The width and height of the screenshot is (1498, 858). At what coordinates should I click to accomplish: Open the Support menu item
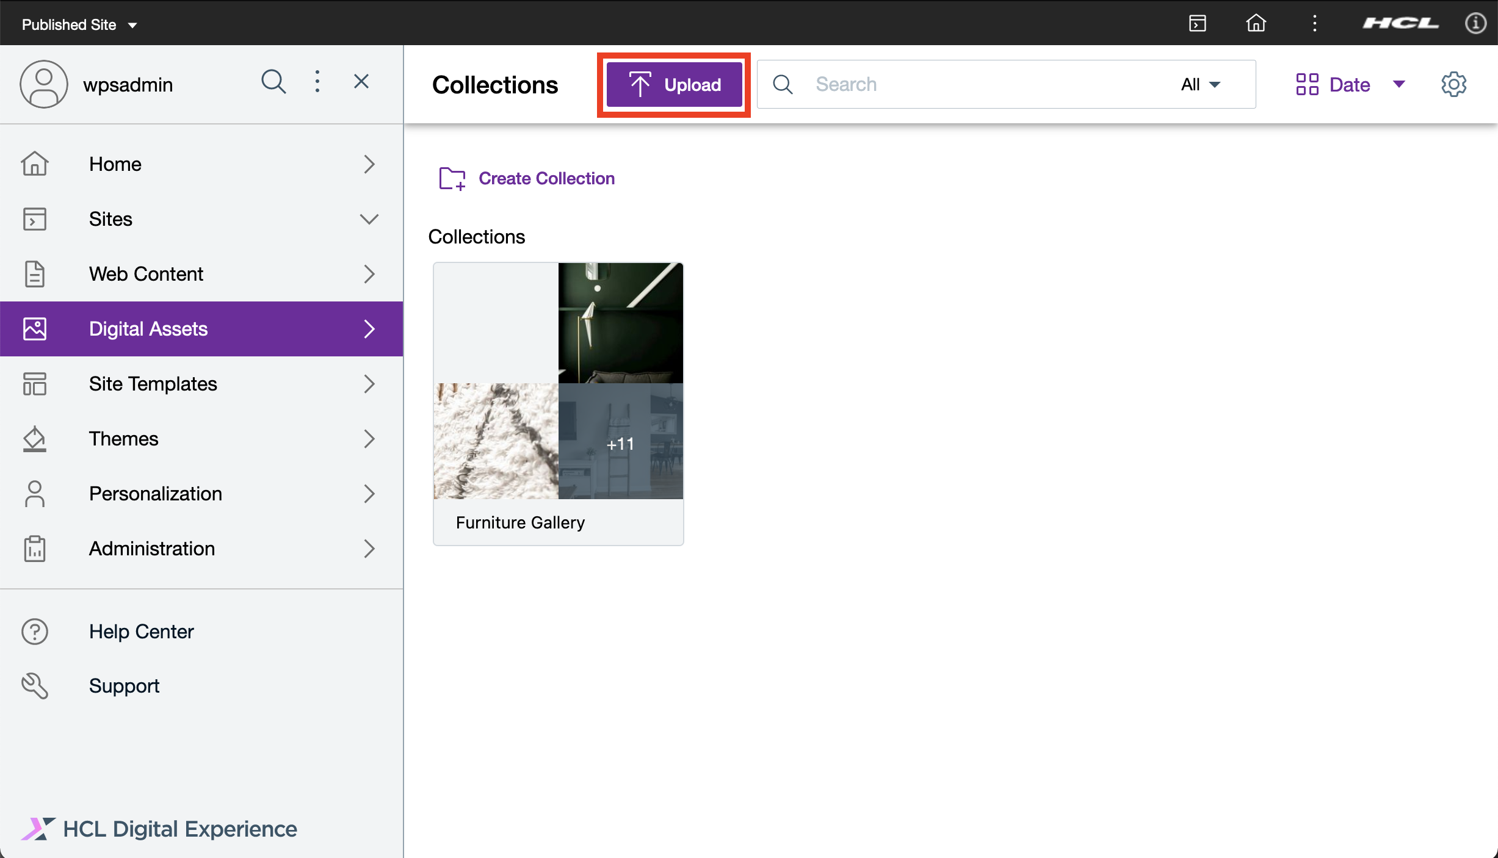pyautogui.click(x=125, y=685)
